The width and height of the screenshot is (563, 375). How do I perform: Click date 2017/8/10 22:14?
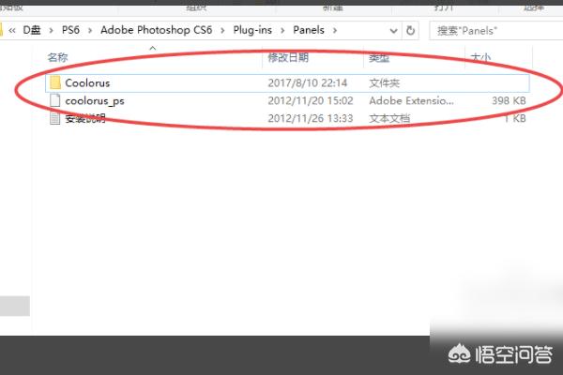pyautogui.click(x=308, y=82)
